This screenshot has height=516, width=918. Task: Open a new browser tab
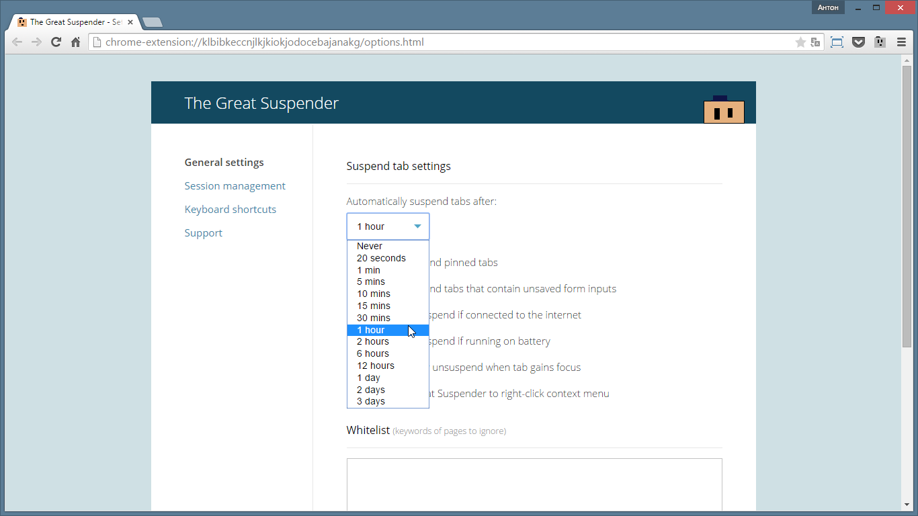153,22
